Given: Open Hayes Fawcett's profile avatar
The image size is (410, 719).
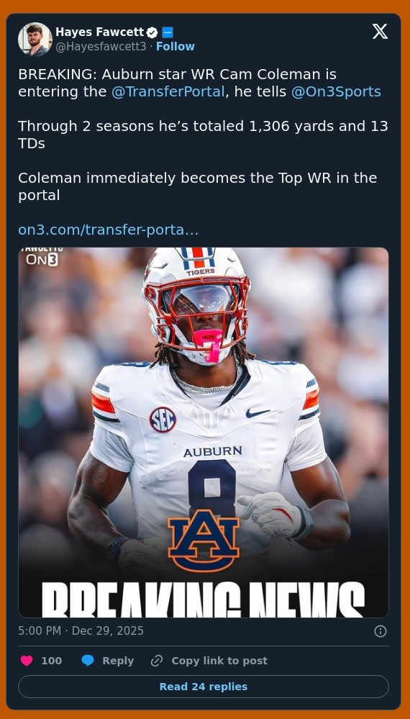Looking at the screenshot, I should point(35,40).
